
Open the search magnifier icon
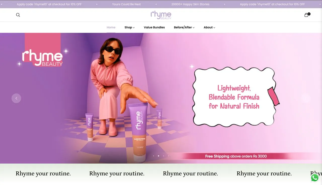[x=18, y=15]
